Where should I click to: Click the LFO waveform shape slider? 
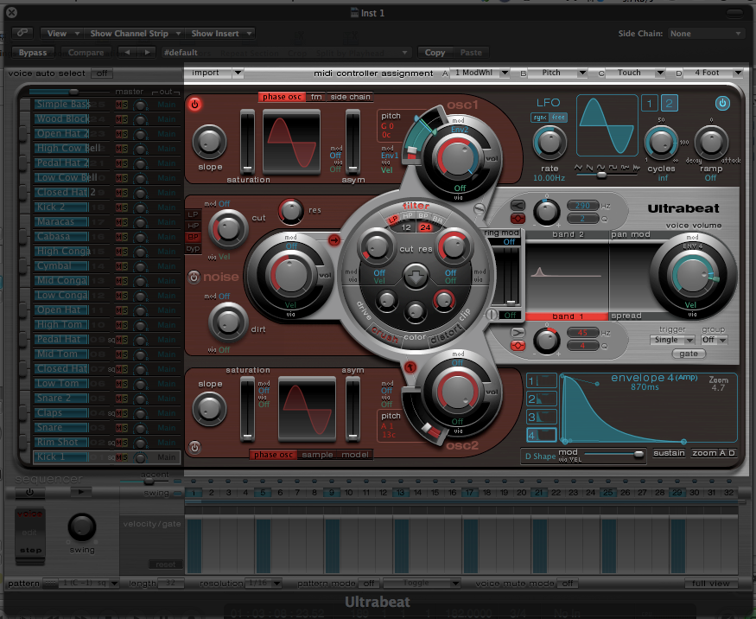tap(602, 174)
